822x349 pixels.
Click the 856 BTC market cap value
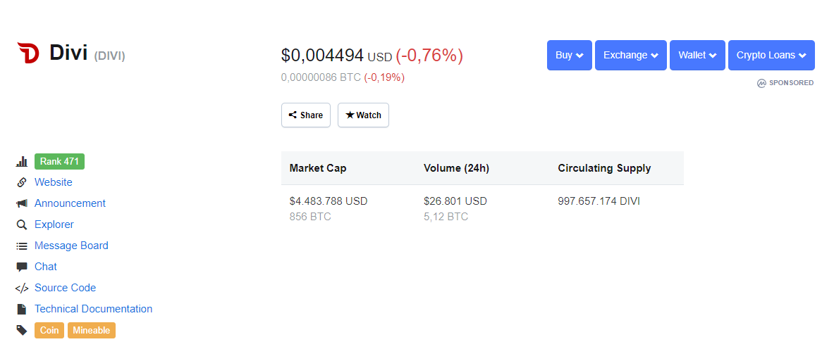click(x=310, y=217)
